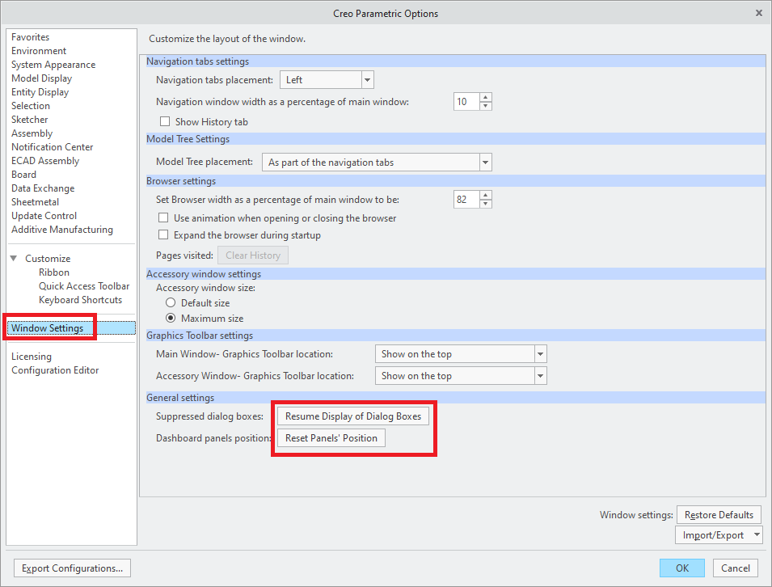Click OK to apply window settings
The image size is (772, 587).
(x=681, y=568)
